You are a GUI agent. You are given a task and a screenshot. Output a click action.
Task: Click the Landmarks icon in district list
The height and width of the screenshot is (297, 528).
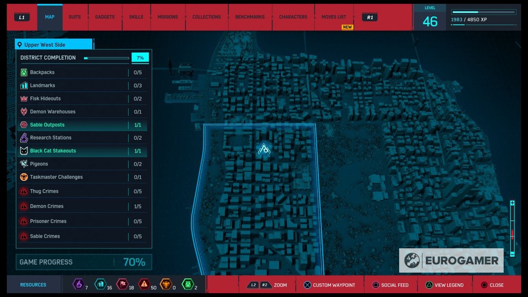(24, 85)
